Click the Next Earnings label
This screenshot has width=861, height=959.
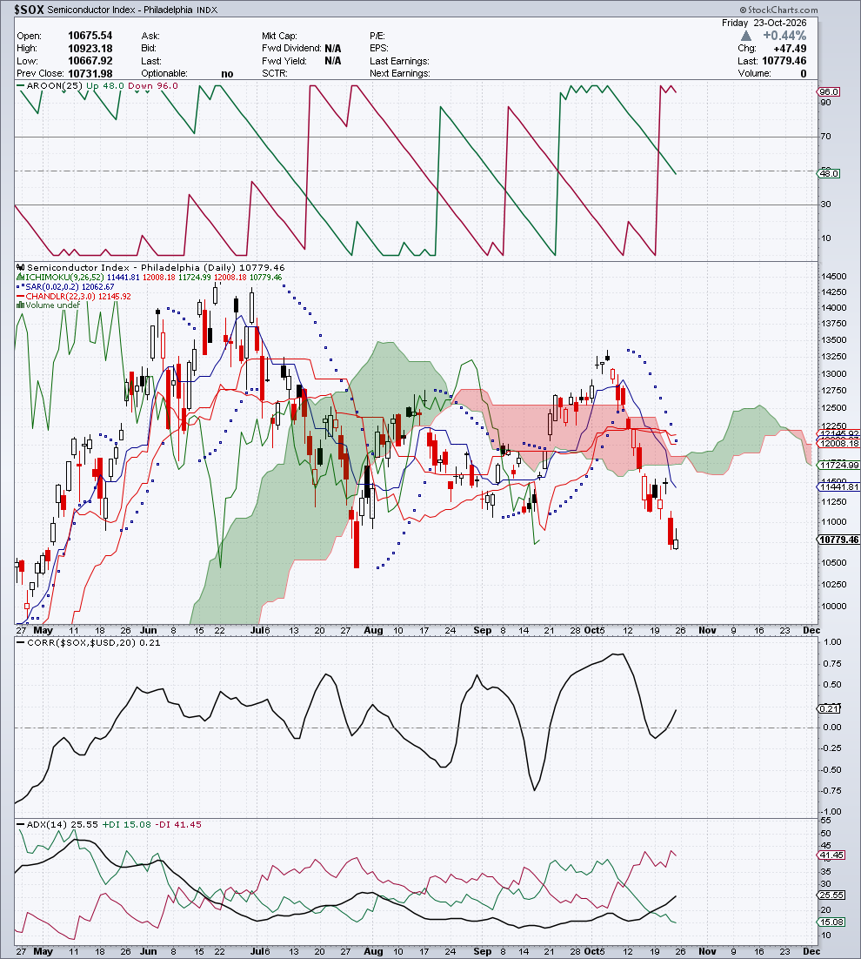[400, 73]
